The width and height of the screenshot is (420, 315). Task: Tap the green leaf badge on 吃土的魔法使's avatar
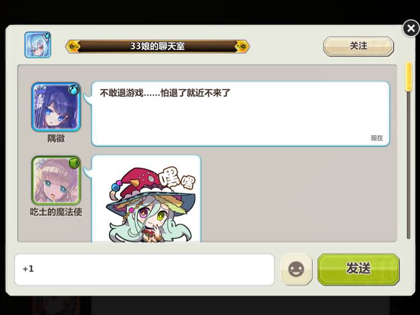(x=74, y=163)
